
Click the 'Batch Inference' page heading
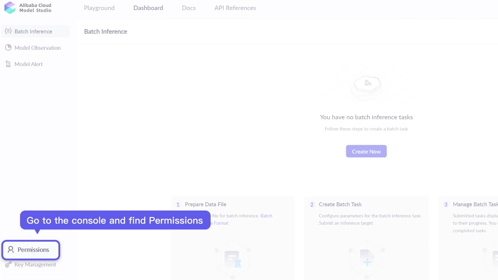point(105,31)
